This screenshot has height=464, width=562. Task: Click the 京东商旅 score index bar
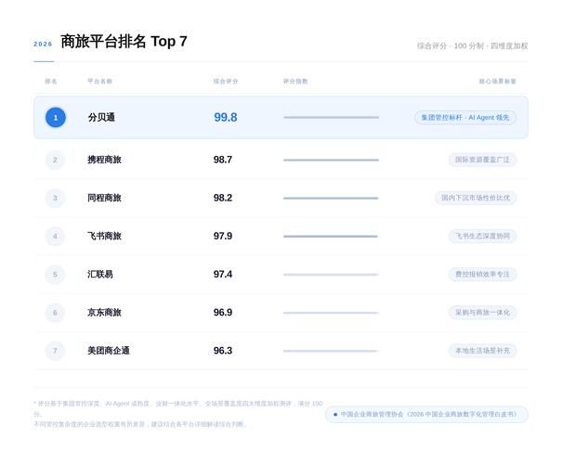click(331, 313)
